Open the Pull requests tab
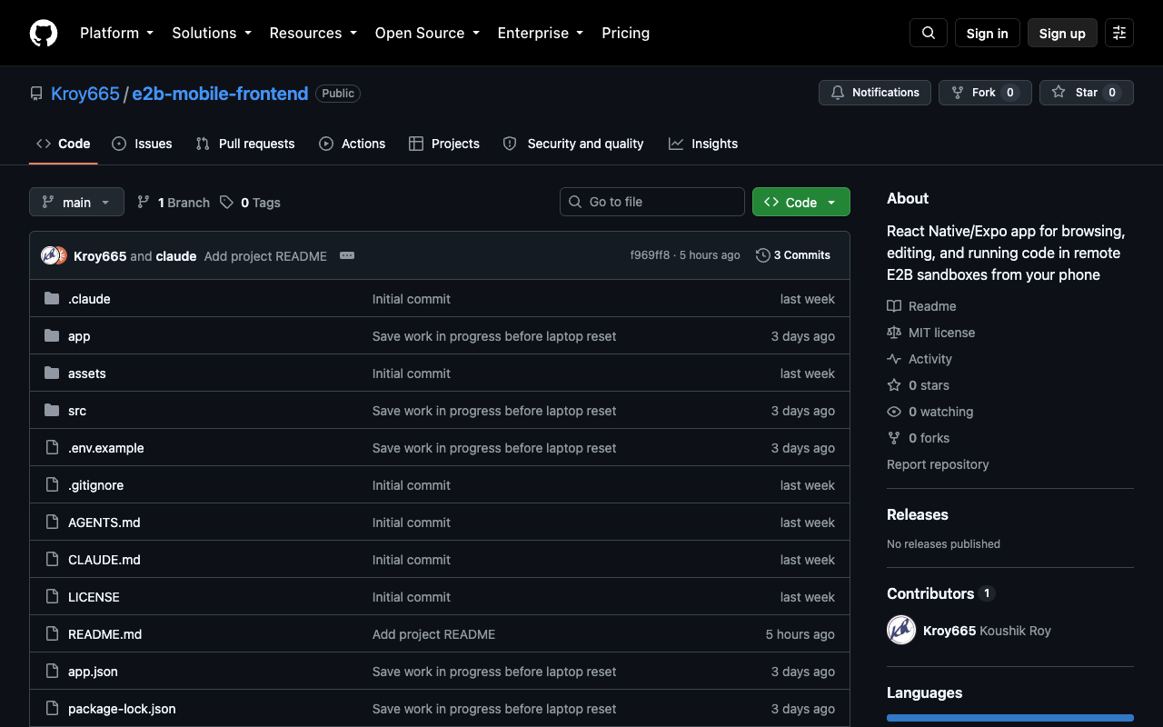 point(245,144)
